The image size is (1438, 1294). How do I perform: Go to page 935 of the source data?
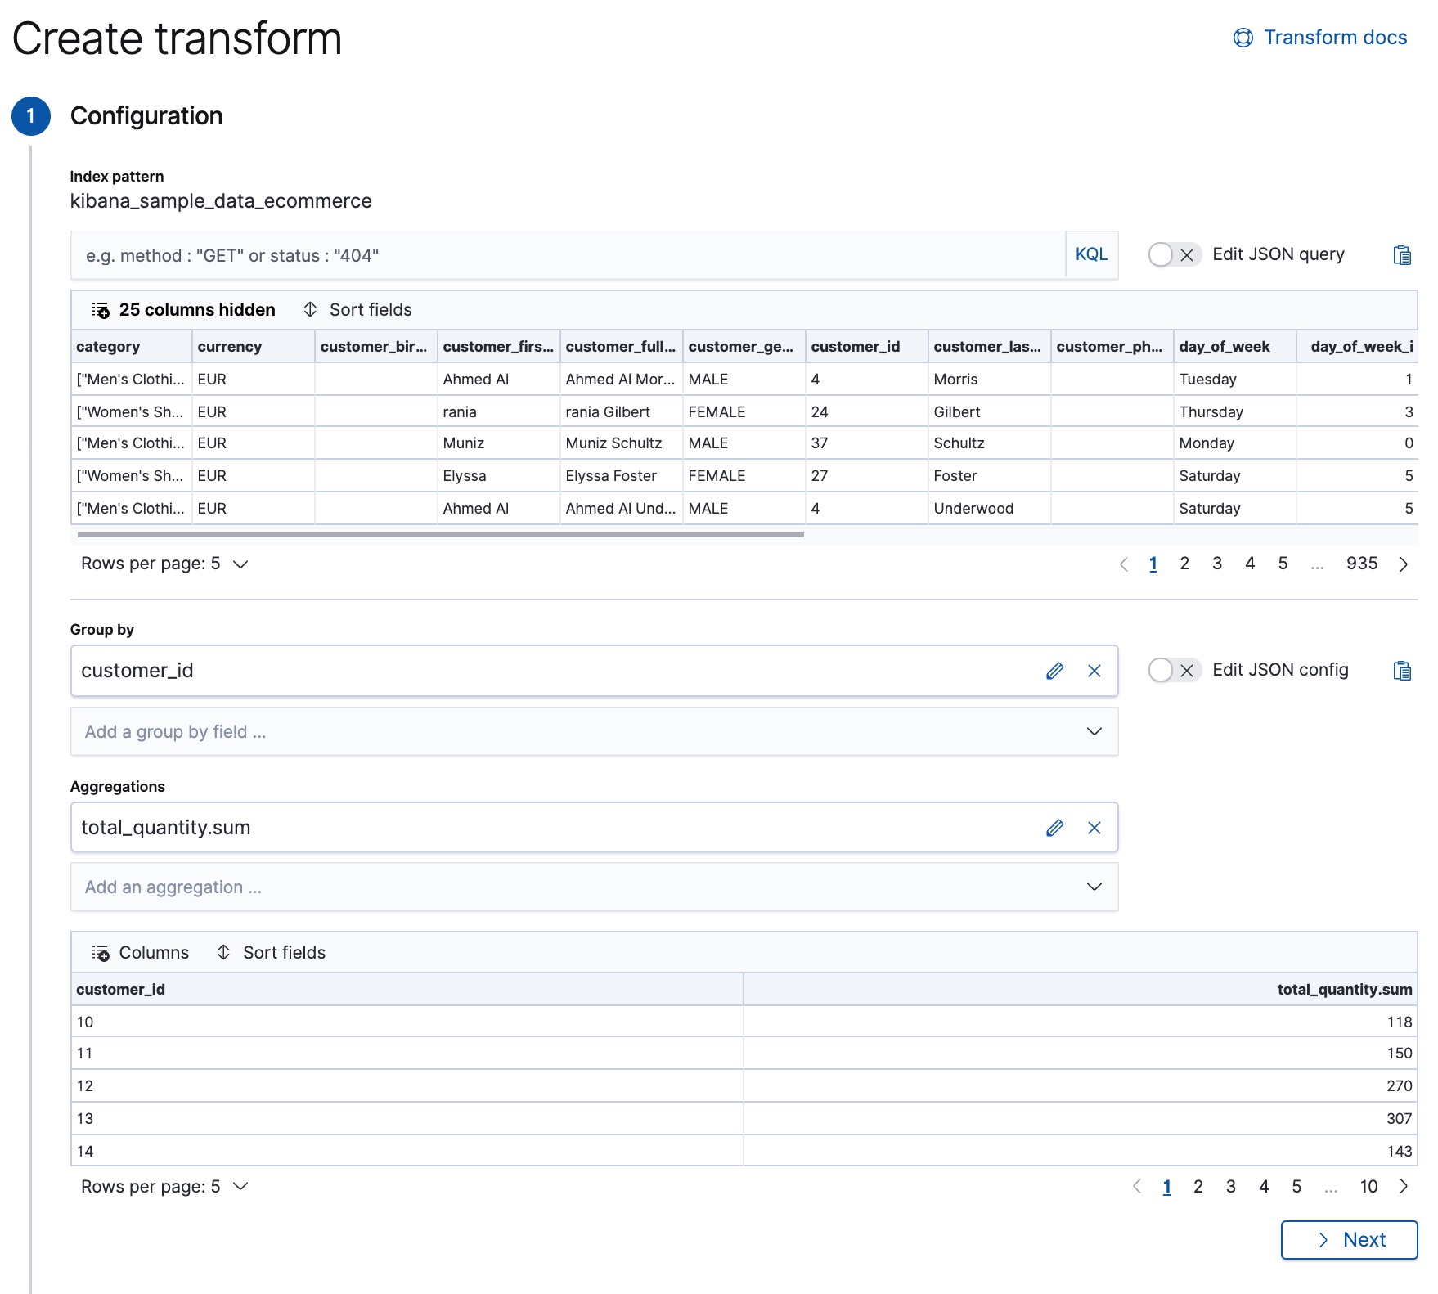(x=1360, y=564)
